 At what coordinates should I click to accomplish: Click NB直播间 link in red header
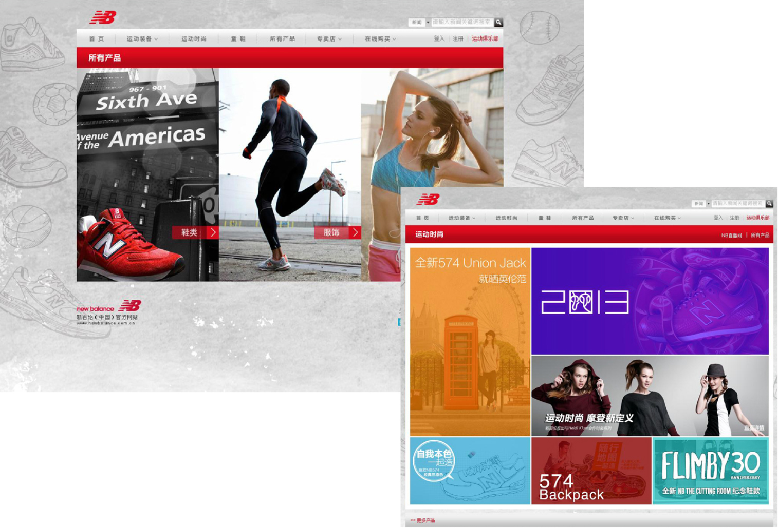(x=731, y=236)
